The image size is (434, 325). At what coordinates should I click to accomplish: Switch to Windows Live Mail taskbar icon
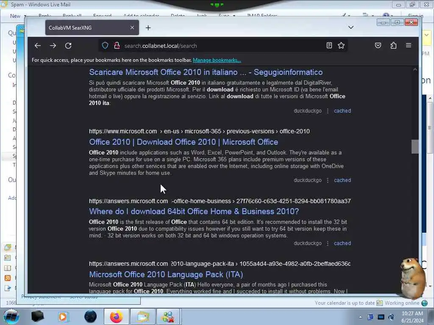pyautogui.click(x=143, y=317)
